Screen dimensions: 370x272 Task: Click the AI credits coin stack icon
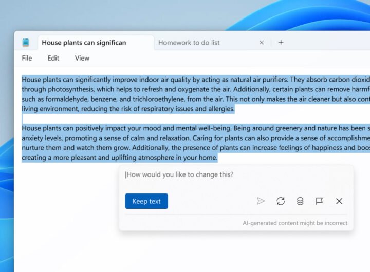tap(300, 201)
